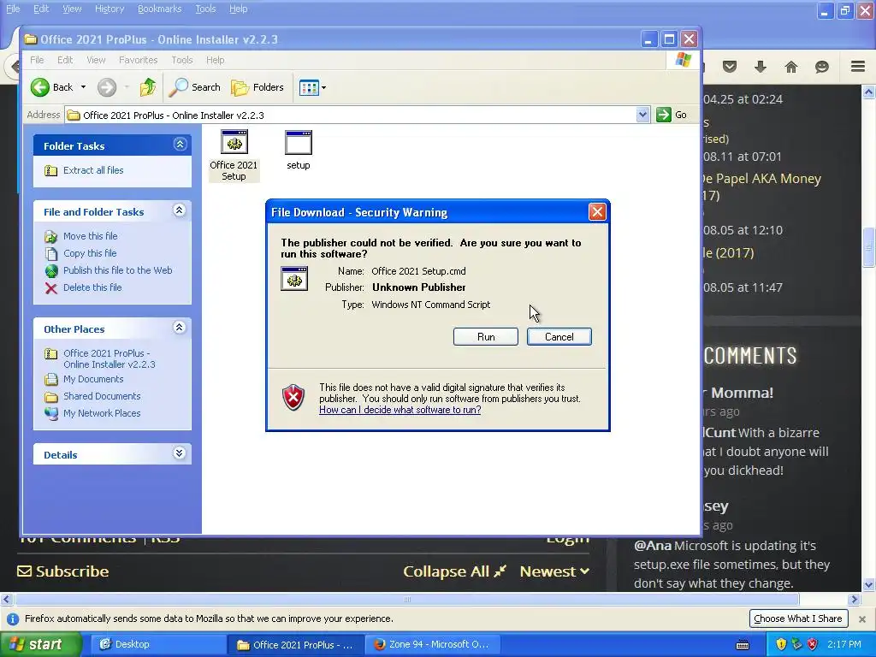Open the Newest sort dropdown in Firefox
Viewport: 876px width, 657px height.
[x=554, y=571]
